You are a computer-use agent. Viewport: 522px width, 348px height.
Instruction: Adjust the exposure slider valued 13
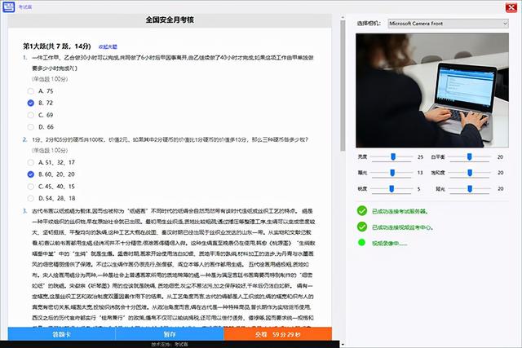pos(392,173)
